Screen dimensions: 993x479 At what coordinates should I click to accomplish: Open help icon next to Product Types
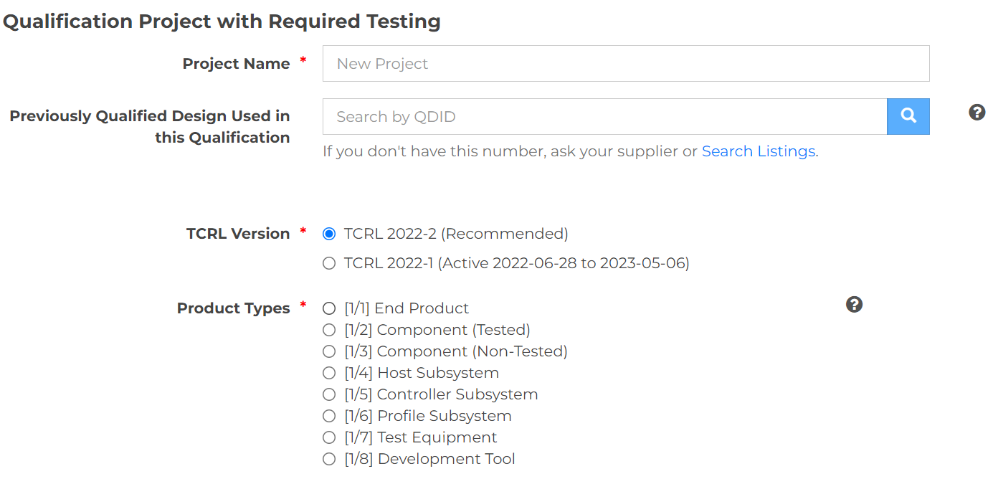[854, 305]
